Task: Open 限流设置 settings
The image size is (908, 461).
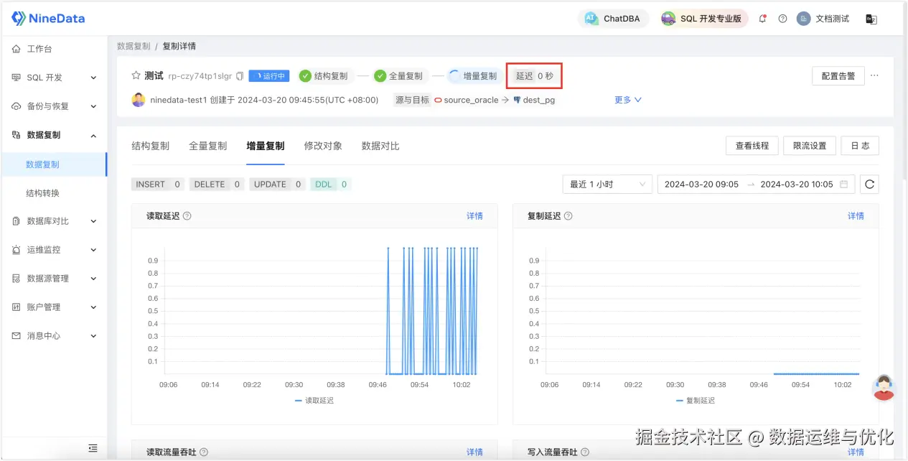Action: click(x=810, y=146)
